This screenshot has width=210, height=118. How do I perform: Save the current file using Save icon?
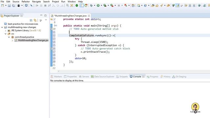click(9, 6)
